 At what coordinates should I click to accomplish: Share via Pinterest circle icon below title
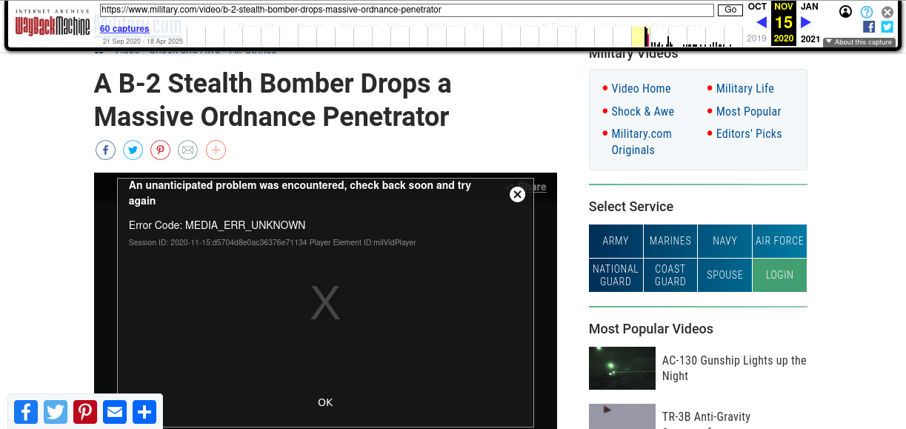(161, 150)
